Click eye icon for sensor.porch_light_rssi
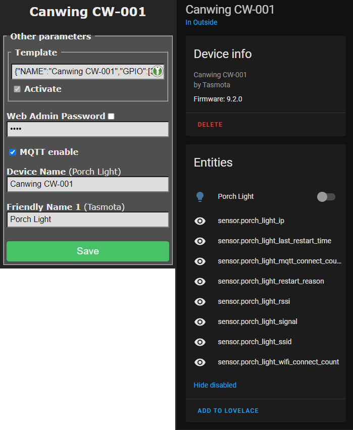353x430 pixels. (200, 302)
